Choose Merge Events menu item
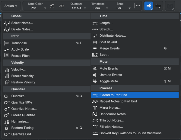This screenshot has height=140, width=181. tap(135, 48)
